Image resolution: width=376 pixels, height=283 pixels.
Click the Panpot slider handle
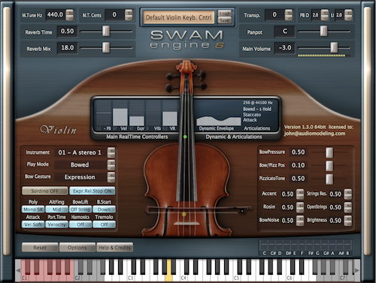click(x=323, y=31)
